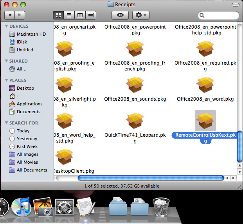Image resolution: width=243 pixels, height=224 pixels.
Task: Select the Office2008_en_required.pkg package icon
Action: [205, 49]
